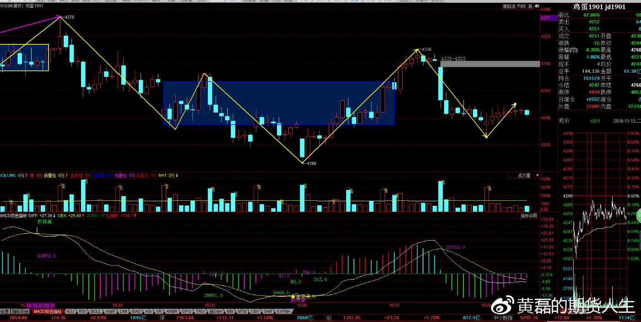The height and width of the screenshot is (322, 641).
Task: Switch to the MTM indicator tab
Action: [242, 311]
